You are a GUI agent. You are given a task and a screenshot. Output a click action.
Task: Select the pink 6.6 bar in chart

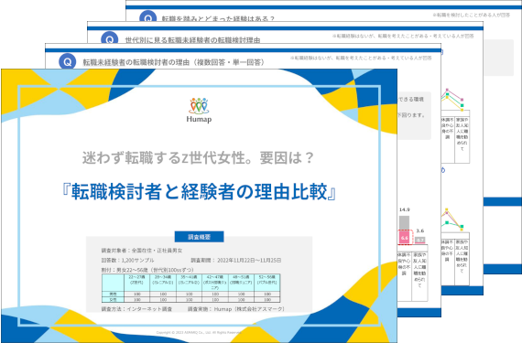click(404, 238)
